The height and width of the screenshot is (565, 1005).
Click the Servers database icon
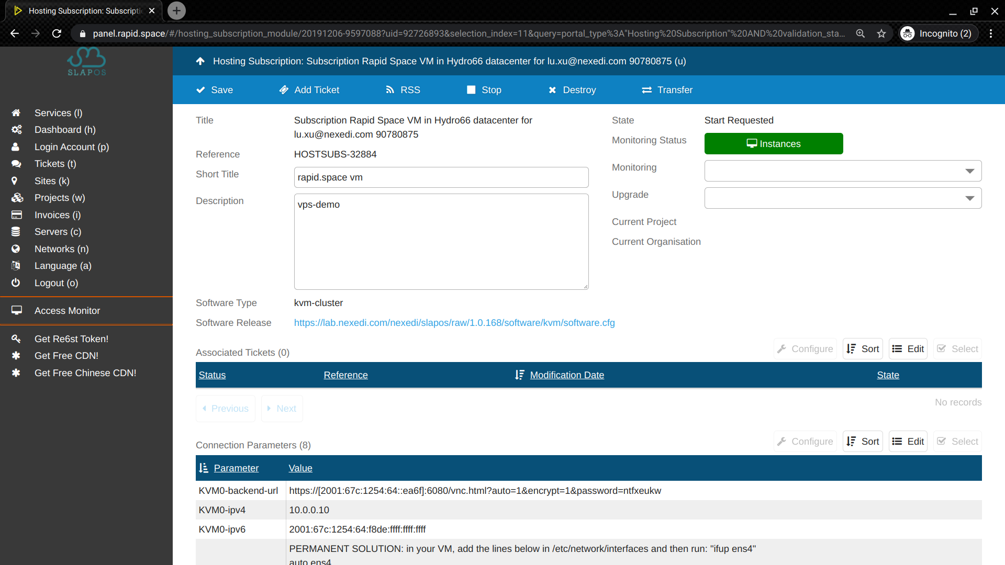click(x=16, y=232)
